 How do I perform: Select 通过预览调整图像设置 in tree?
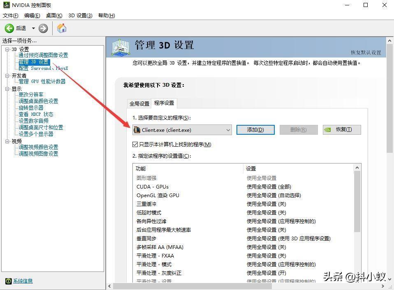[x=43, y=55]
